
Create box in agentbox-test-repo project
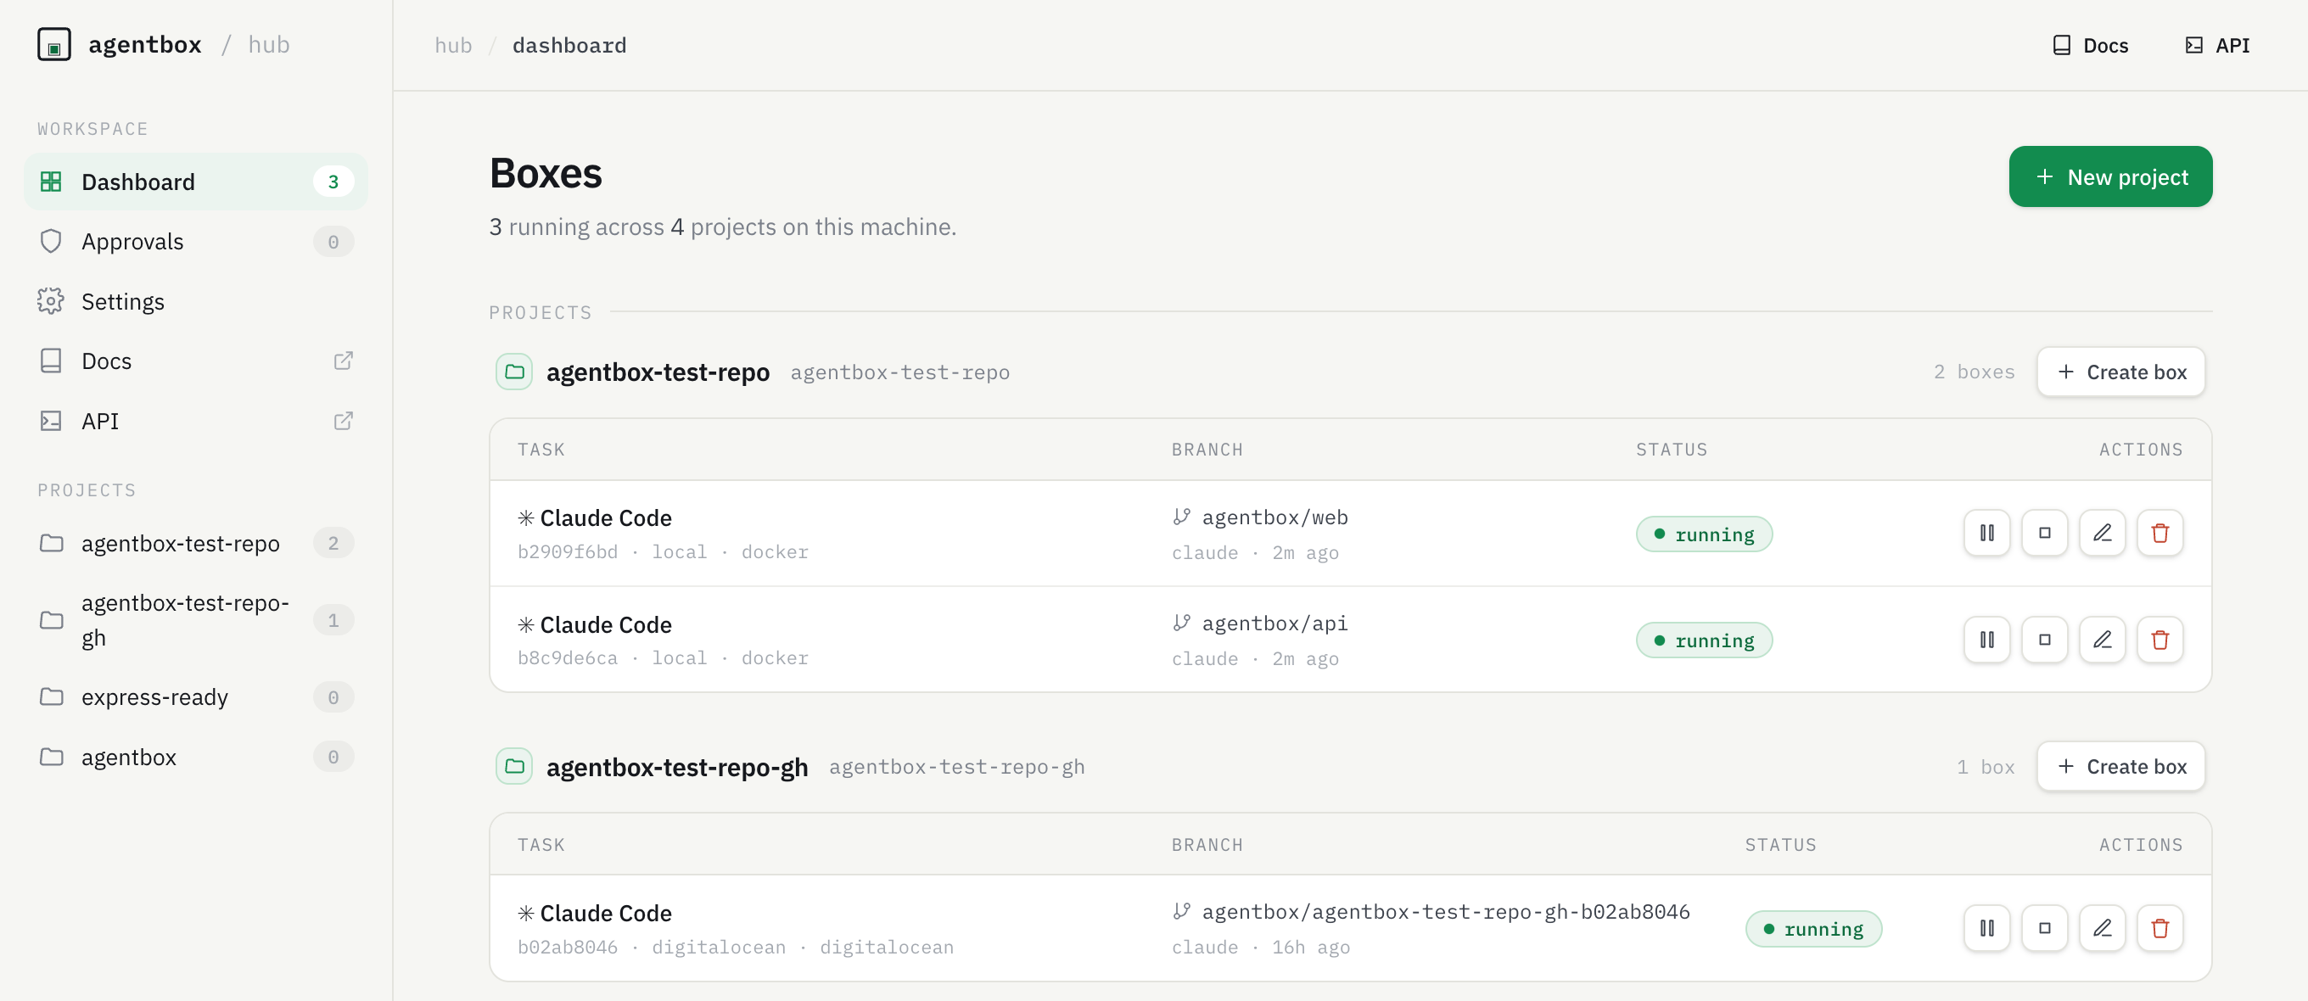(x=2120, y=372)
